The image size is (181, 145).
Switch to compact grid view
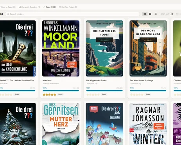pyautogui.click(x=150, y=14)
